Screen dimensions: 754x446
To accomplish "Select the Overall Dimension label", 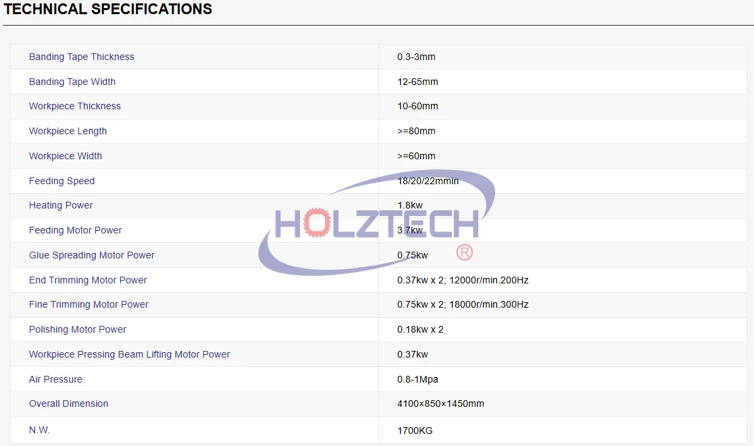I will coord(68,403).
